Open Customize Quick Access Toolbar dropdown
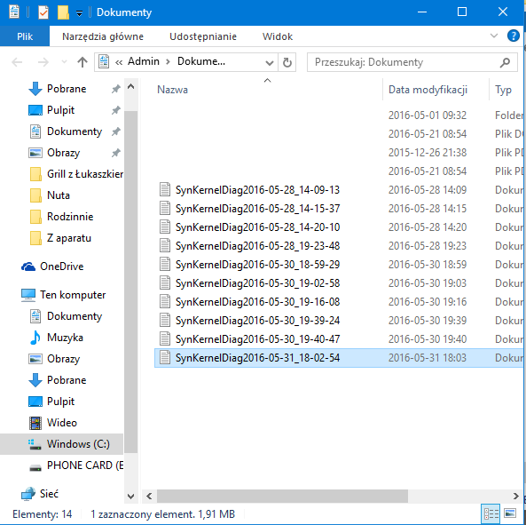526x525 pixels. point(79,13)
